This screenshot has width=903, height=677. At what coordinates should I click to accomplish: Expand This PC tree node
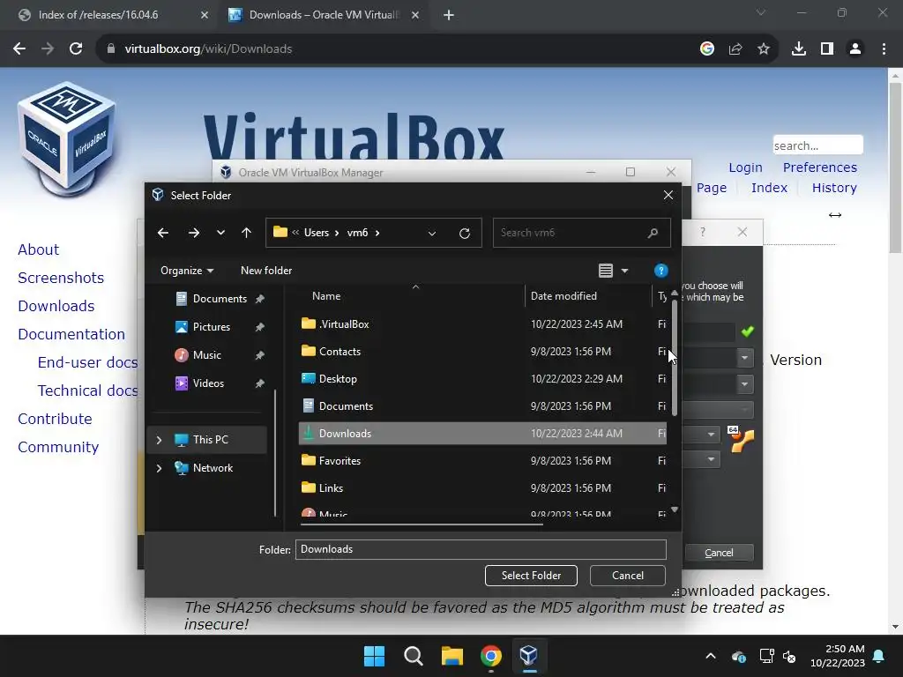(159, 440)
